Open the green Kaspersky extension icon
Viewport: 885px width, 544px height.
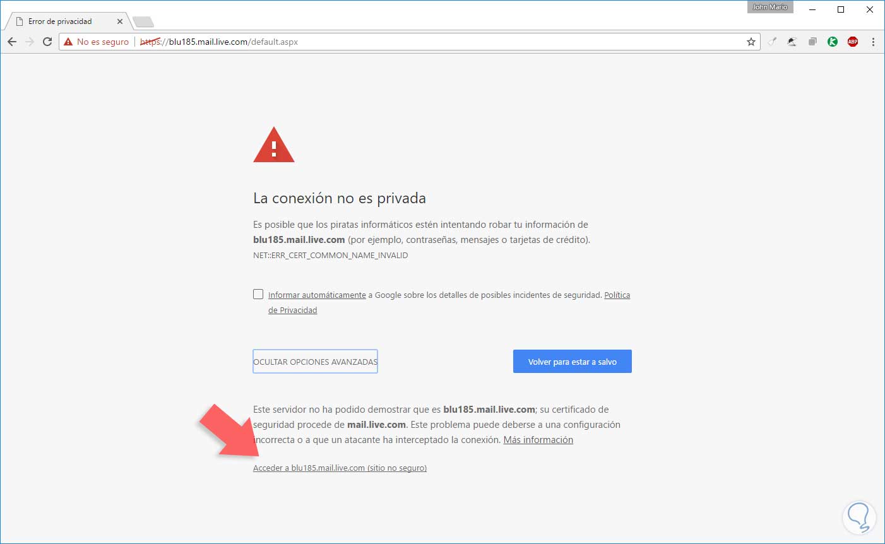tap(833, 42)
